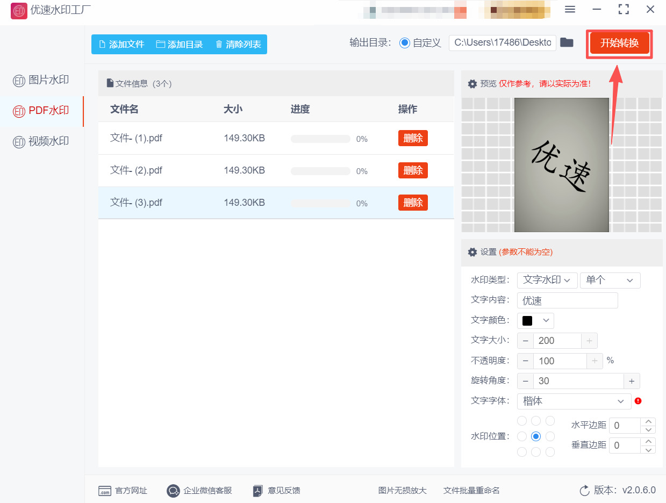Increase 文字大小 with the plus button

tap(589, 341)
